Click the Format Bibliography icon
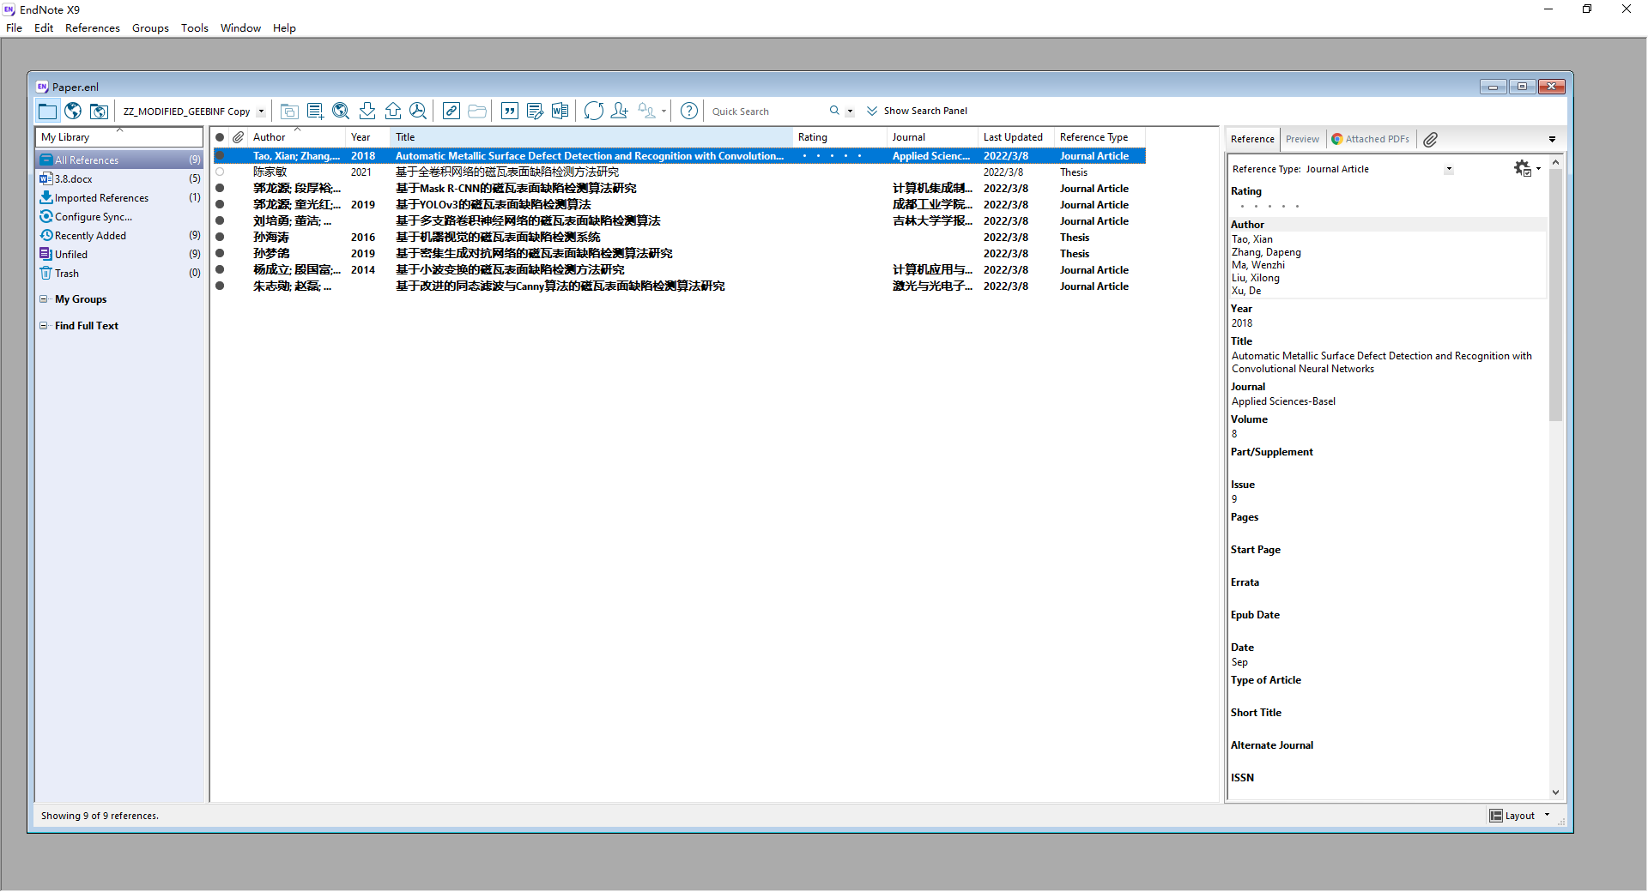 point(535,111)
